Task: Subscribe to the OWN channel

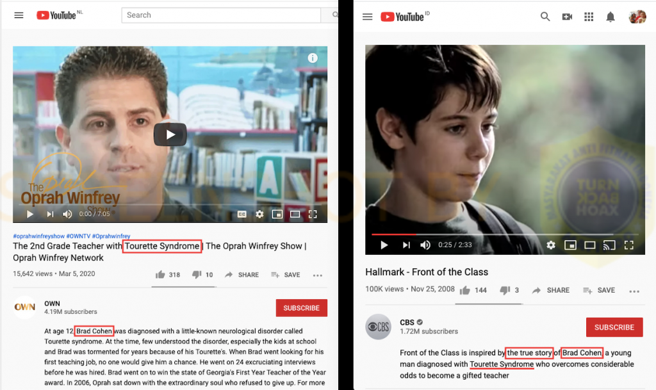Action: point(302,308)
